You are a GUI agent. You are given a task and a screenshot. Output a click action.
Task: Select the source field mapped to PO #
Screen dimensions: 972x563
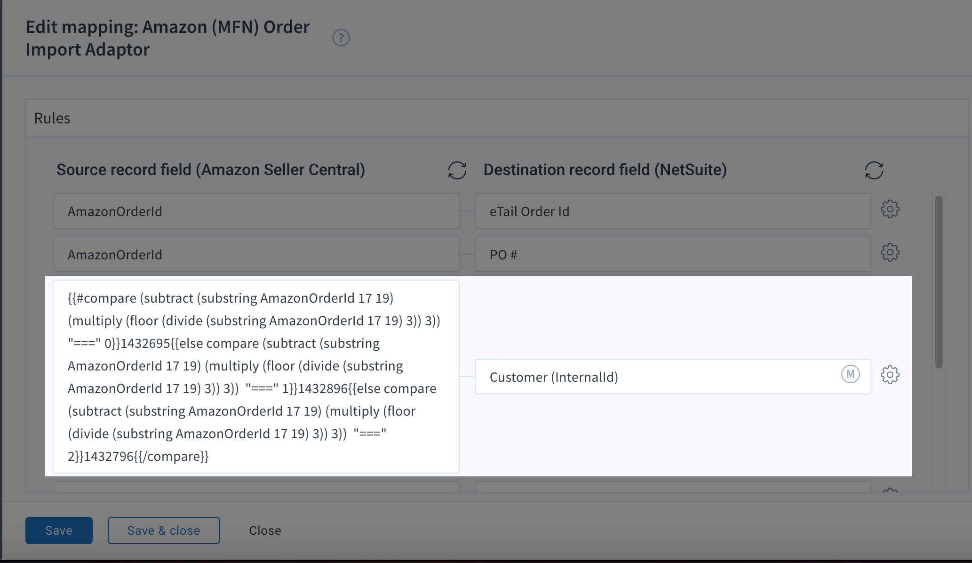(256, 254)
